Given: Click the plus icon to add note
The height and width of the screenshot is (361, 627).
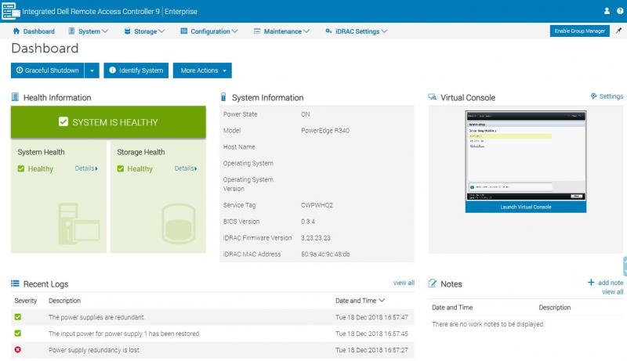Looking at the screenshot, I should coord(591,283).
